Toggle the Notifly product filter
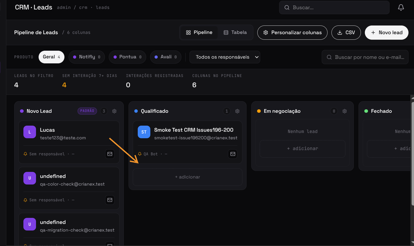Viewport: 414px width, 246px height. point(87,57)
